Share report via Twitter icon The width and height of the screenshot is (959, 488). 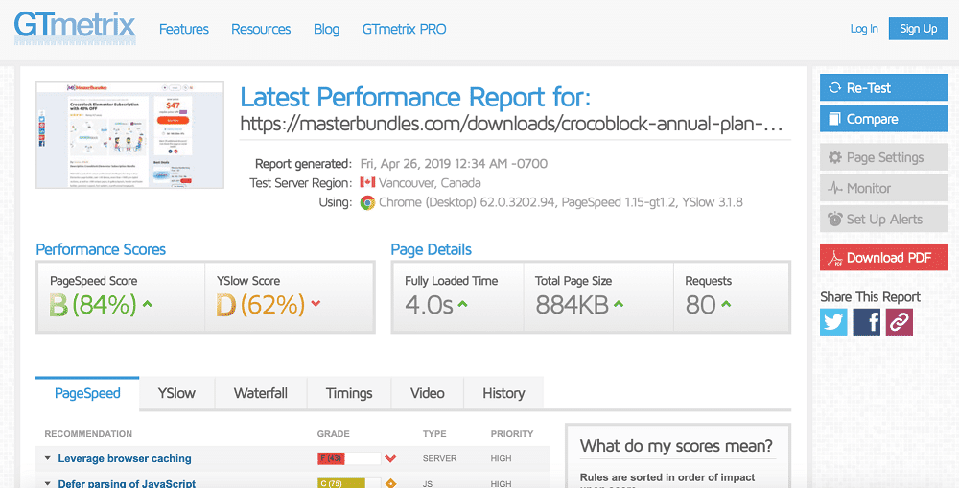(x=833, y=322)
